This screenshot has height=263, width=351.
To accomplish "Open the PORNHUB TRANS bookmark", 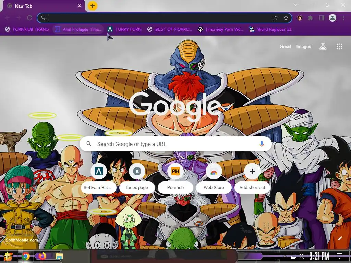I will click(27, 29).
